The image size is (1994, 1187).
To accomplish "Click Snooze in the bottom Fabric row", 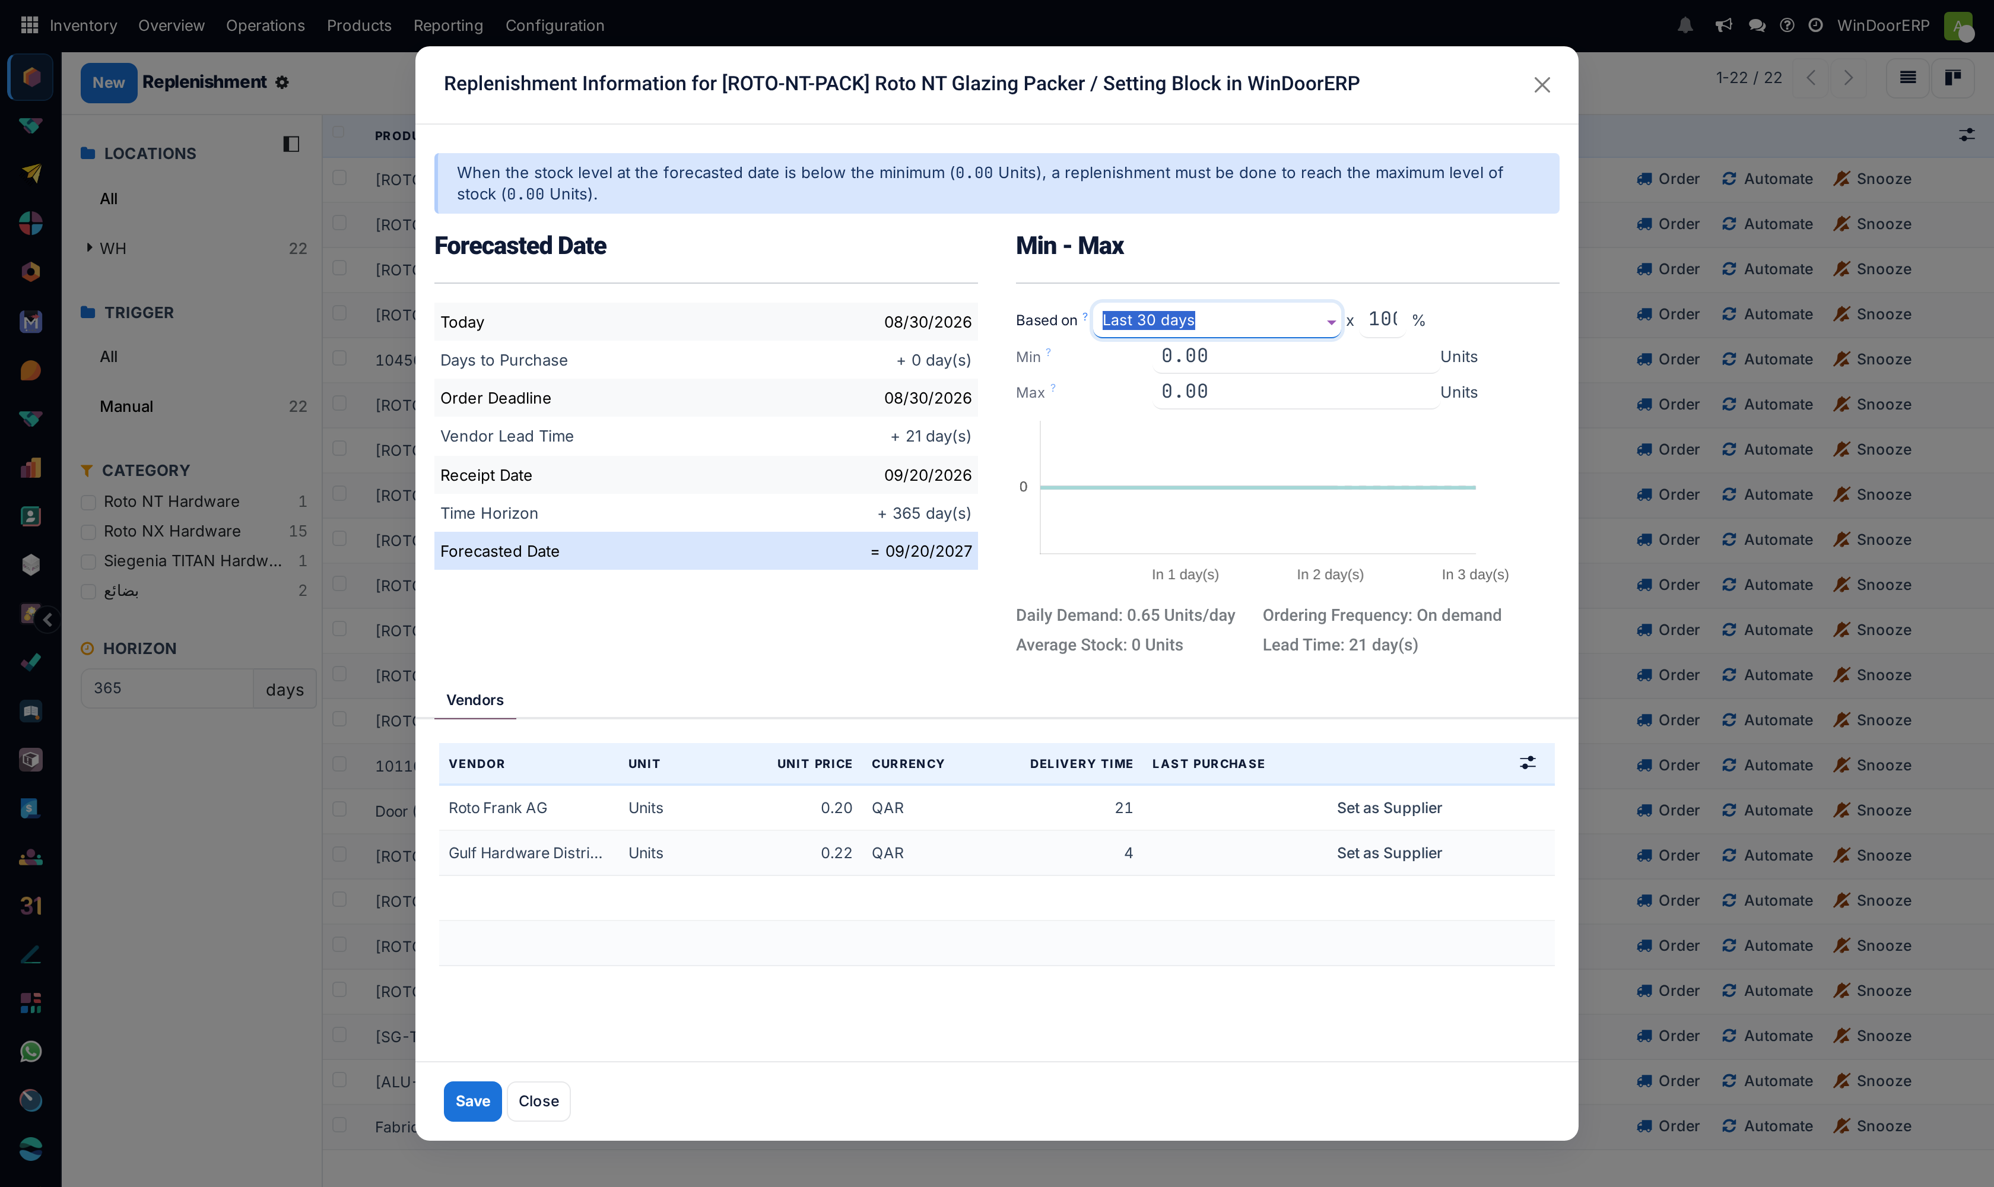I will pos(1872,1125).
